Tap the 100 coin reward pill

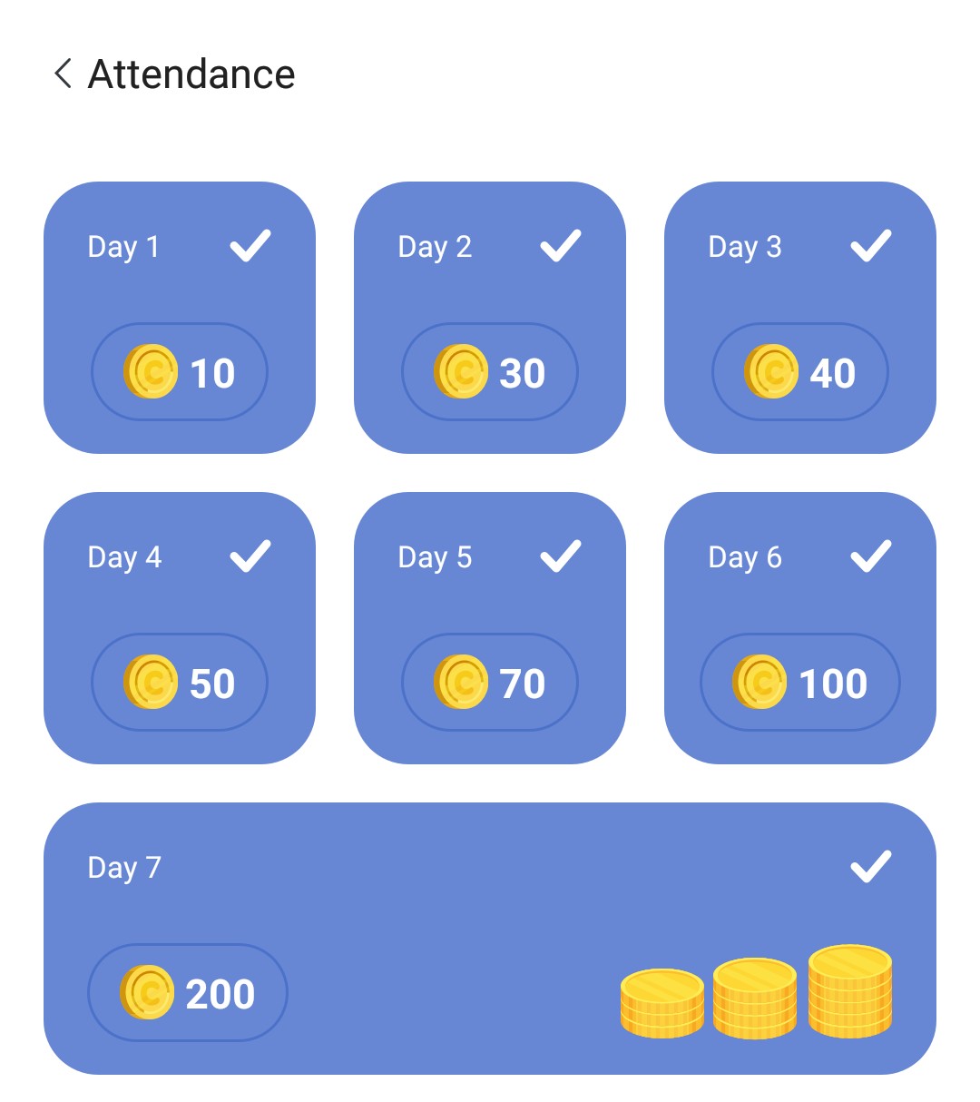(x=799, y=683)
